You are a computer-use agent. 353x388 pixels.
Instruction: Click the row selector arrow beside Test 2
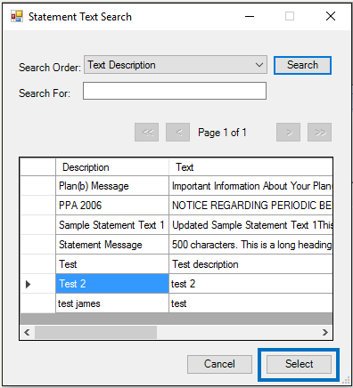tap(29, 284)
